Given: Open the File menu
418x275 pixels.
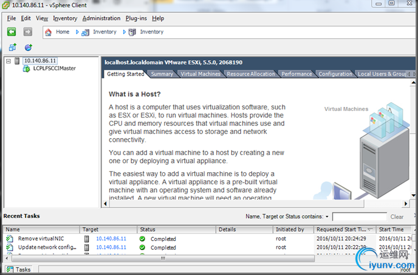Looking at the screenshot, I should (x=12, y=18).
